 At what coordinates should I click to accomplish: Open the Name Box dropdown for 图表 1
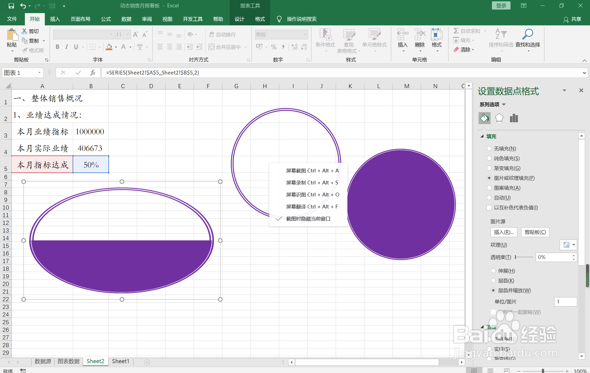[x=39, y=73]
